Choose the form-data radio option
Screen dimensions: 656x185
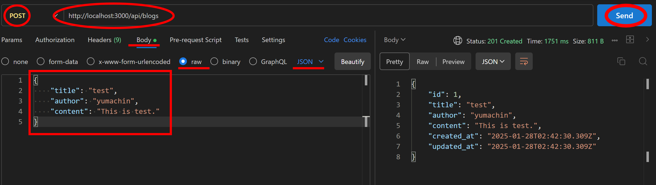point(41,62)
